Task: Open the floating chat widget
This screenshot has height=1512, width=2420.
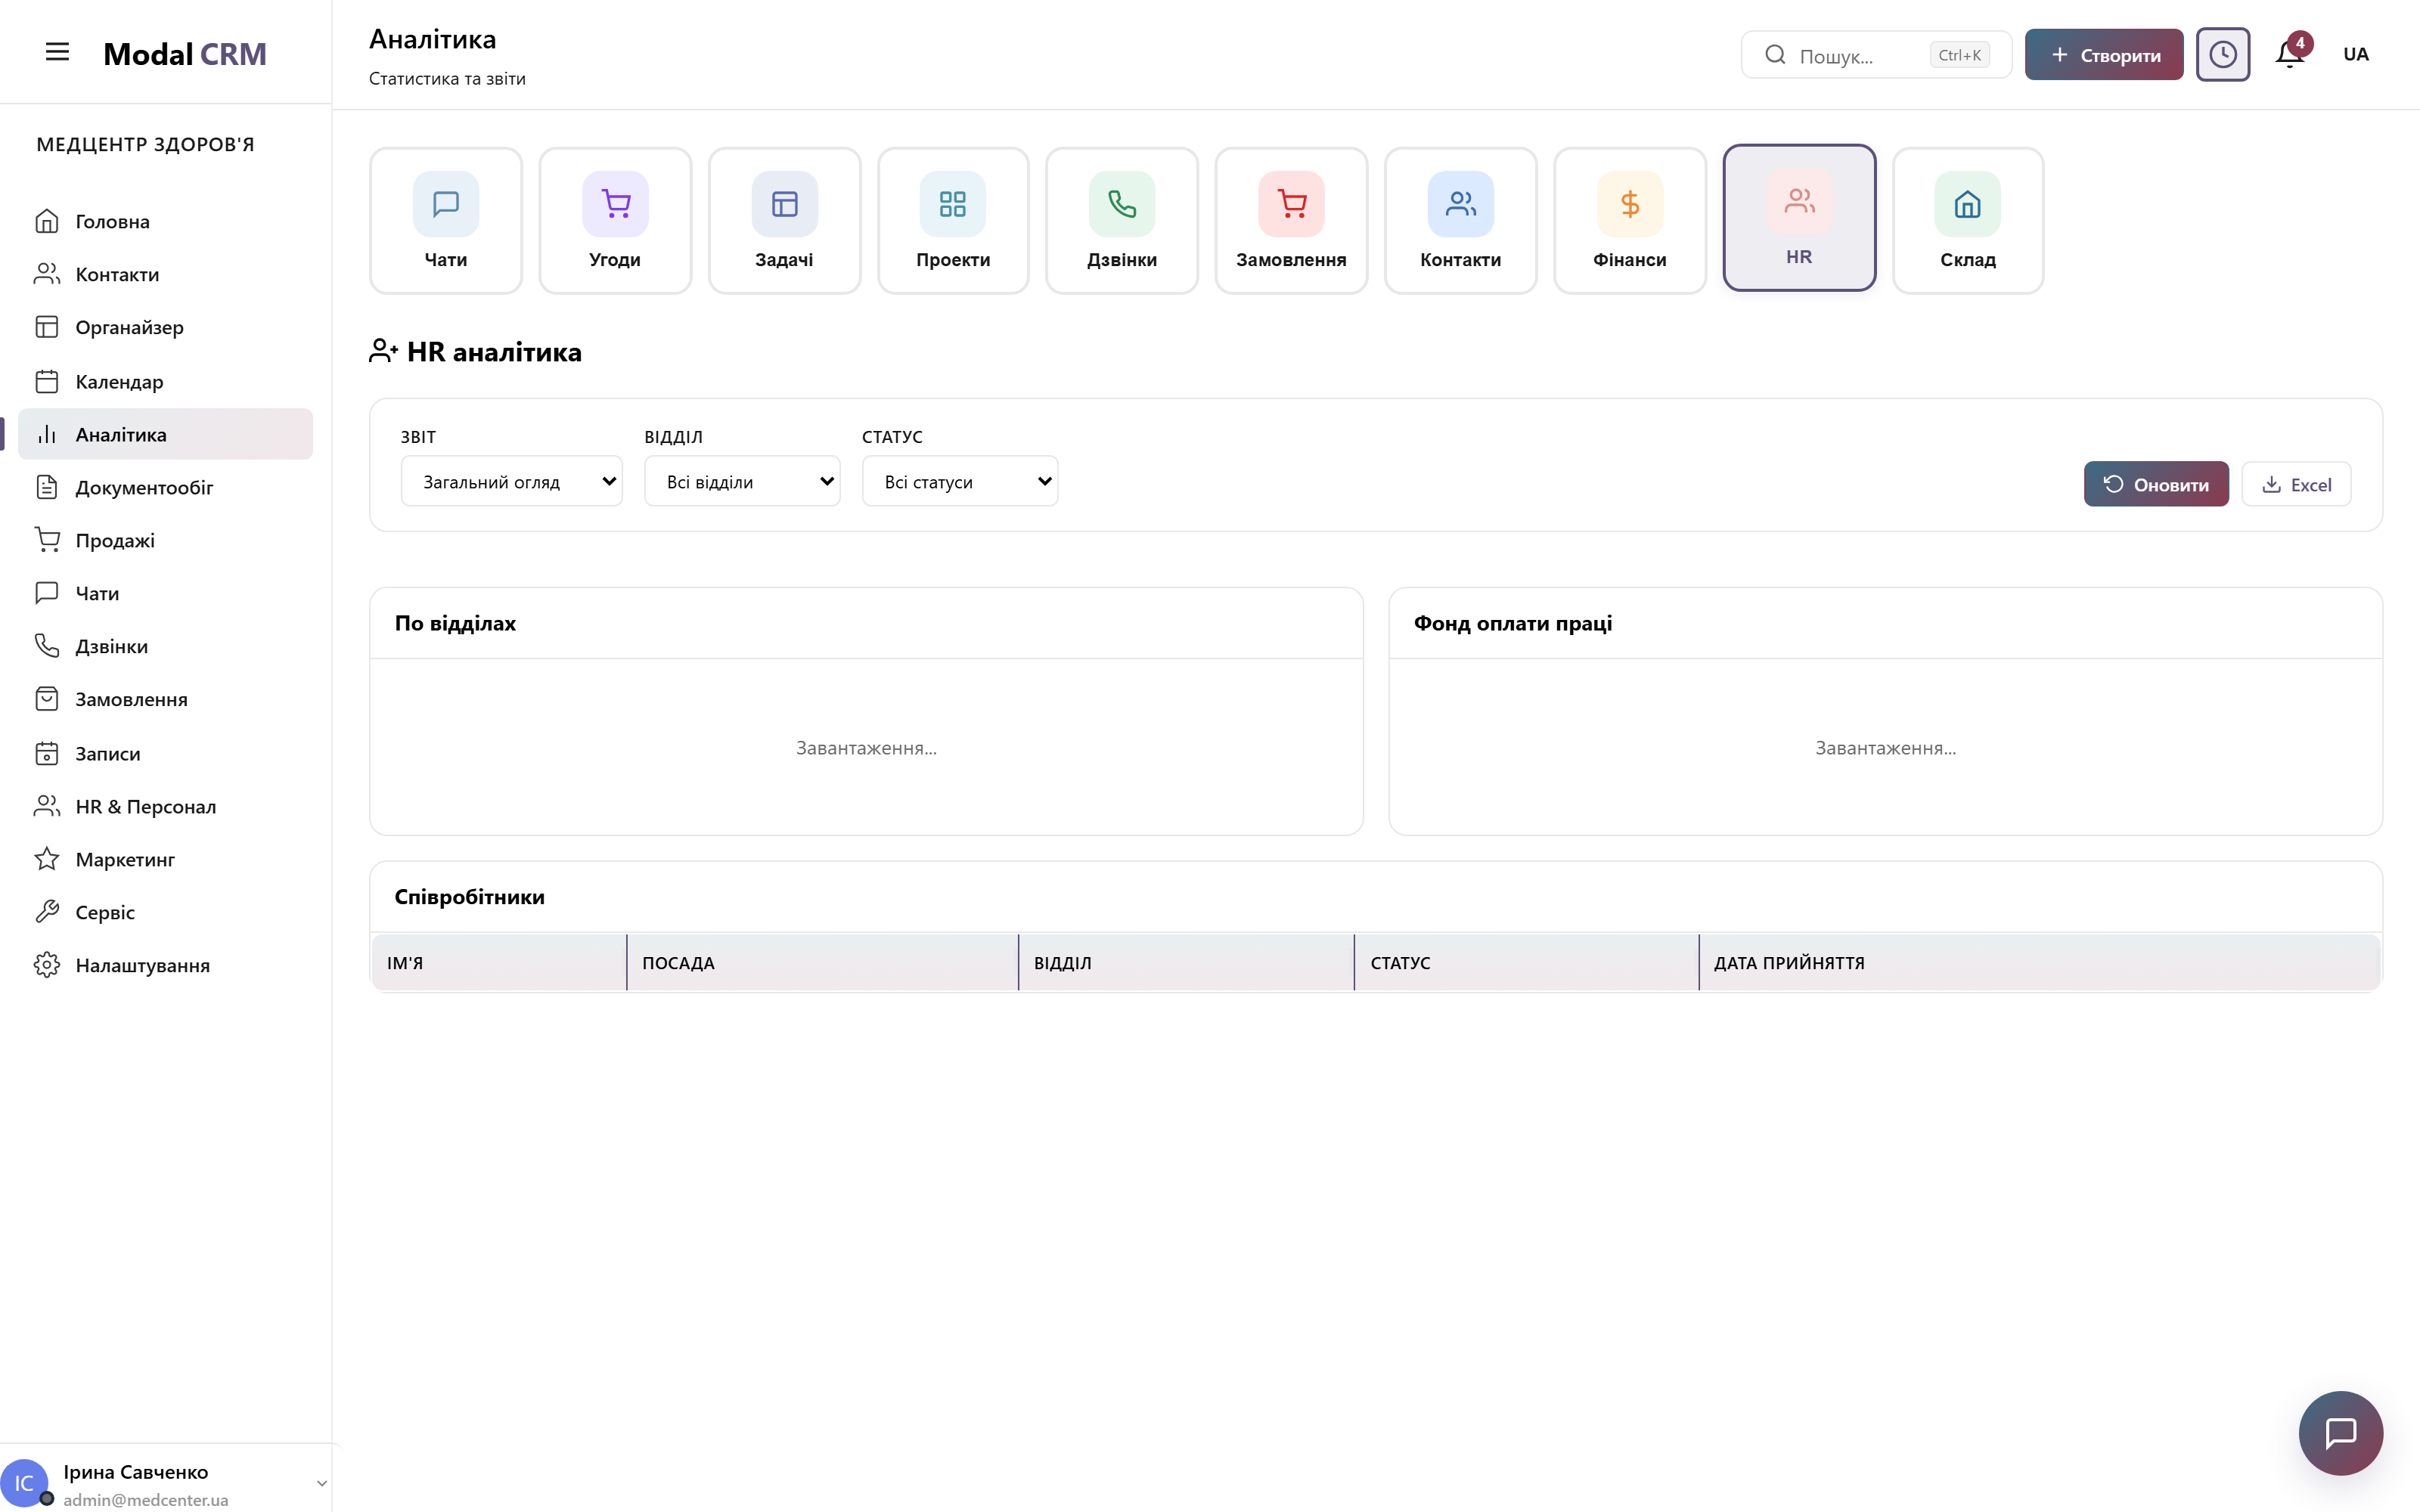Action: click(2340, 1432)
